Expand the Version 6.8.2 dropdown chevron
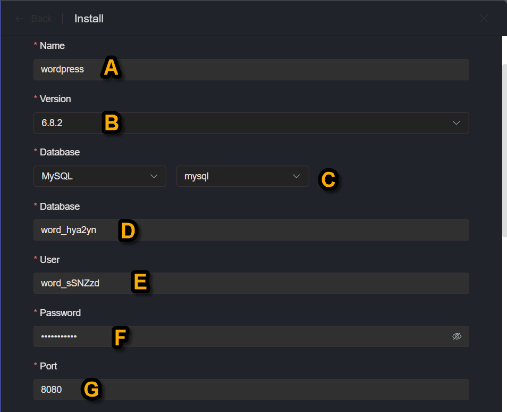This screenshot has width=507, height=412. [456, 123]
